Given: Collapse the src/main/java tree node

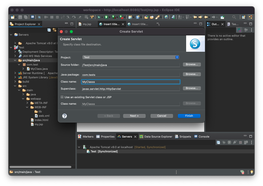Looking at the screenshot, I should 15,60.
